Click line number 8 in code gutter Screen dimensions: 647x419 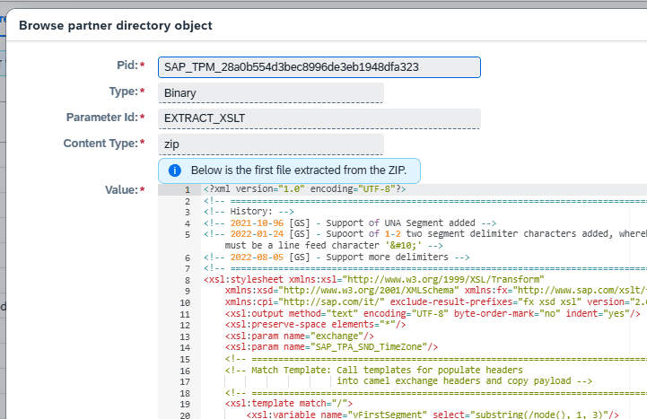click(x=188, y=280)
